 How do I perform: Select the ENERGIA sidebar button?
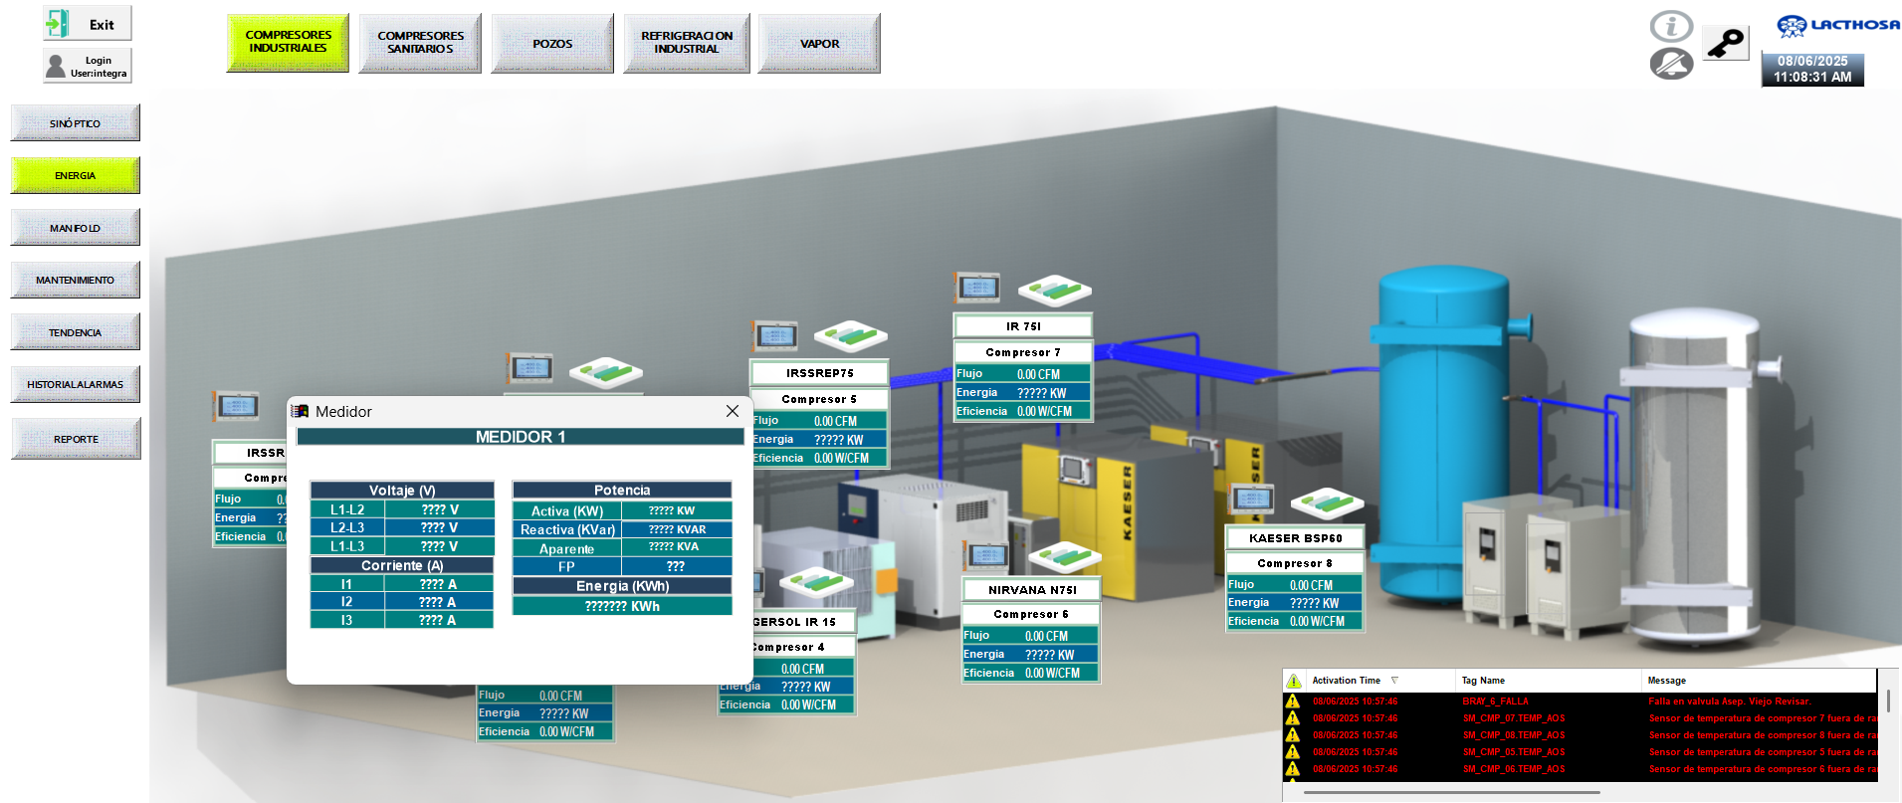tap(76, 175)
